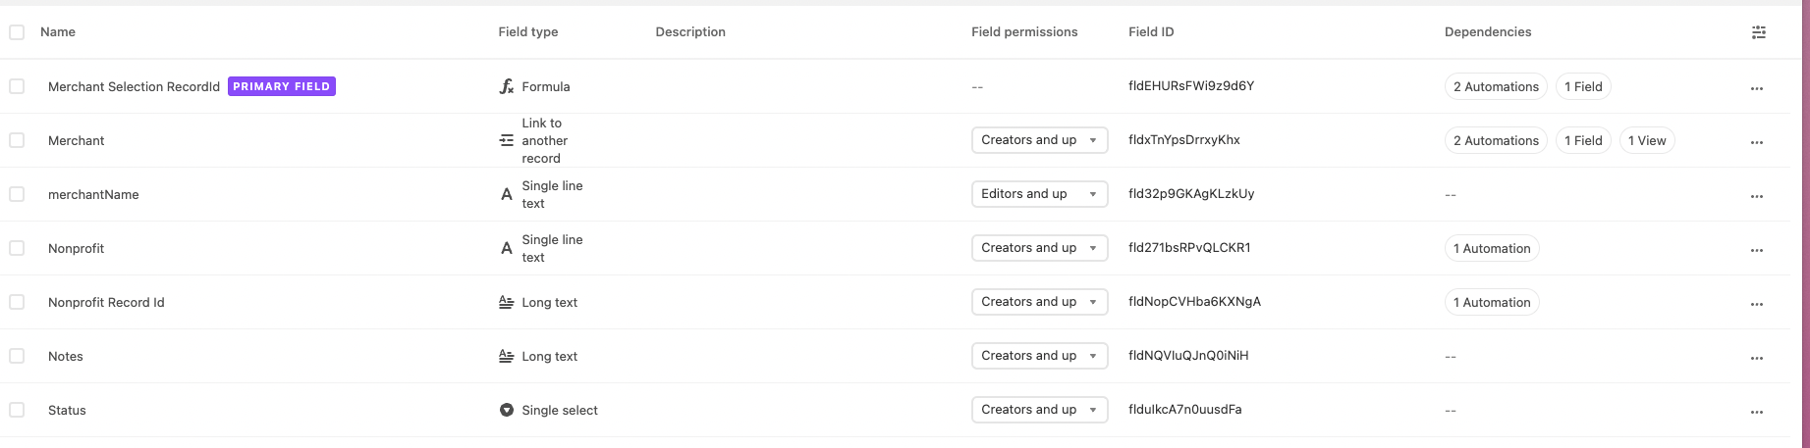Click the Nonprofit Record Id field name
The width and height of the screenshot is (1810, 448).
coord(106,302)
